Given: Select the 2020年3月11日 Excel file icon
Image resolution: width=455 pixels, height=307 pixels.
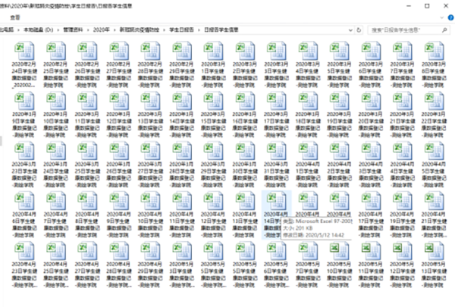Looking at the screenshot, I should (87, 101).
